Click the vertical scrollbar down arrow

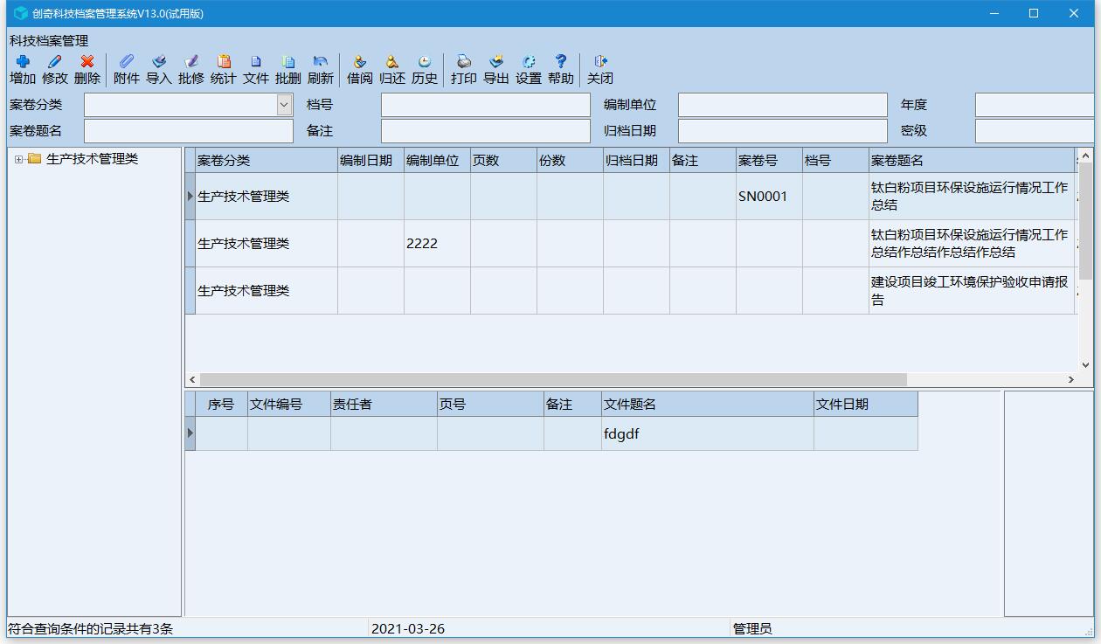(1086, 365)
